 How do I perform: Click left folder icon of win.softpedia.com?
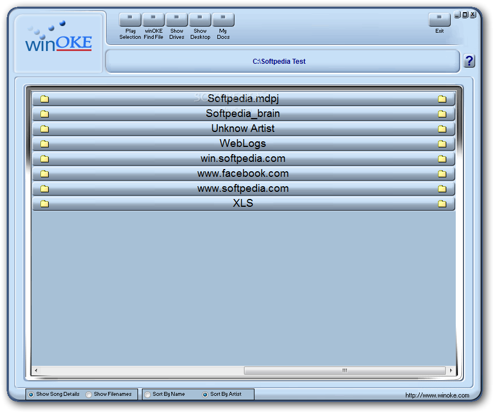(45, 159)
